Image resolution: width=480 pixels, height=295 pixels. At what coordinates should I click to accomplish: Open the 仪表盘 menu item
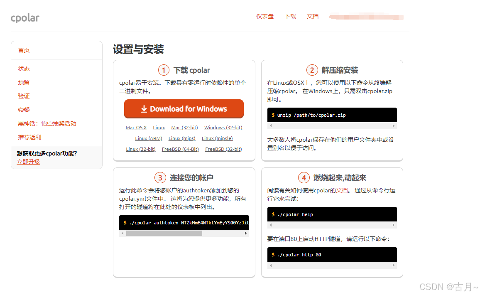click(265, 16)
